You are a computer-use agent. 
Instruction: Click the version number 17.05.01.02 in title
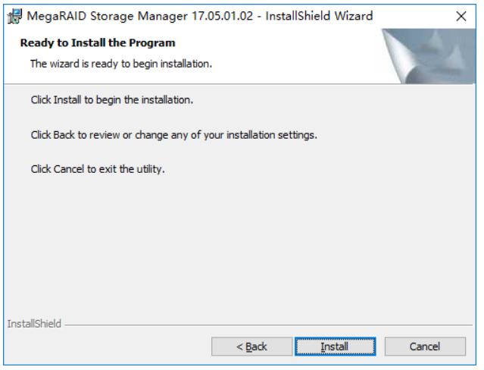point(222,16)
